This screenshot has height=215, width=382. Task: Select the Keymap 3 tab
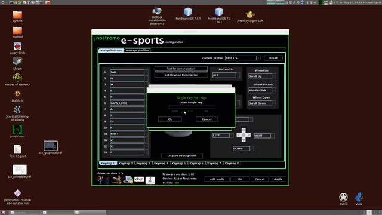click(x=143, y=163)
